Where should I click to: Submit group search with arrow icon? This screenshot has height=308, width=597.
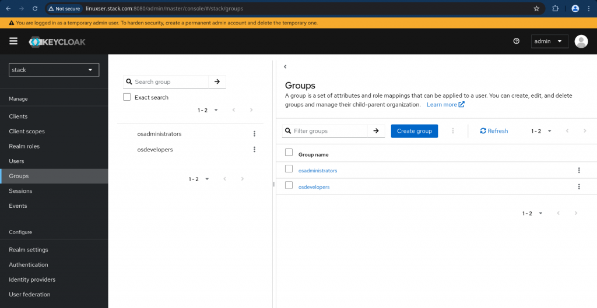click(x=217, y=82)
